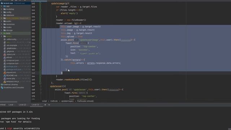The image size is (231, 130).
Task: Click 'packages in 3.42s' terminal output line
Action: coord(16,112)
